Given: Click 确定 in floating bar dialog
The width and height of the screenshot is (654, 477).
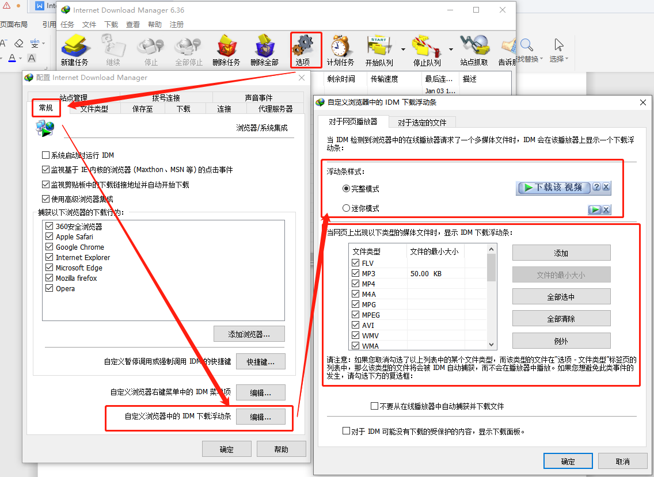Looking at the screenshot, I should [x=568, y=461].
